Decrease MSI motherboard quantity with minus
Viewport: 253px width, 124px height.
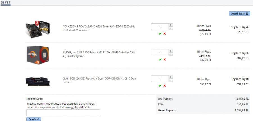click(x=171, y=28)
